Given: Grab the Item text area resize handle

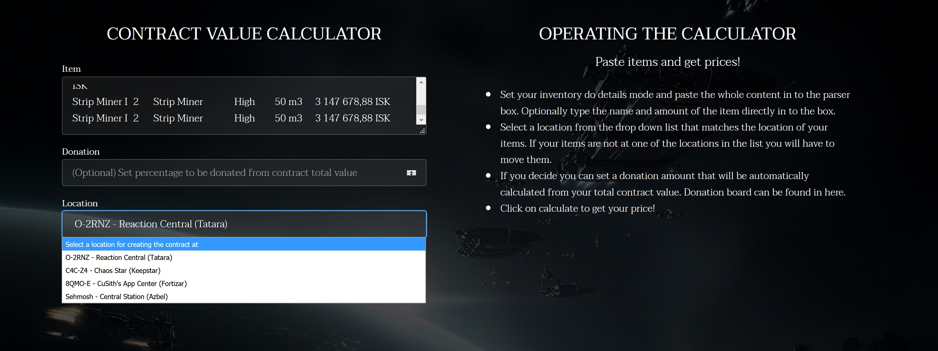Looking at the screenshot, I should pos(422,131).
